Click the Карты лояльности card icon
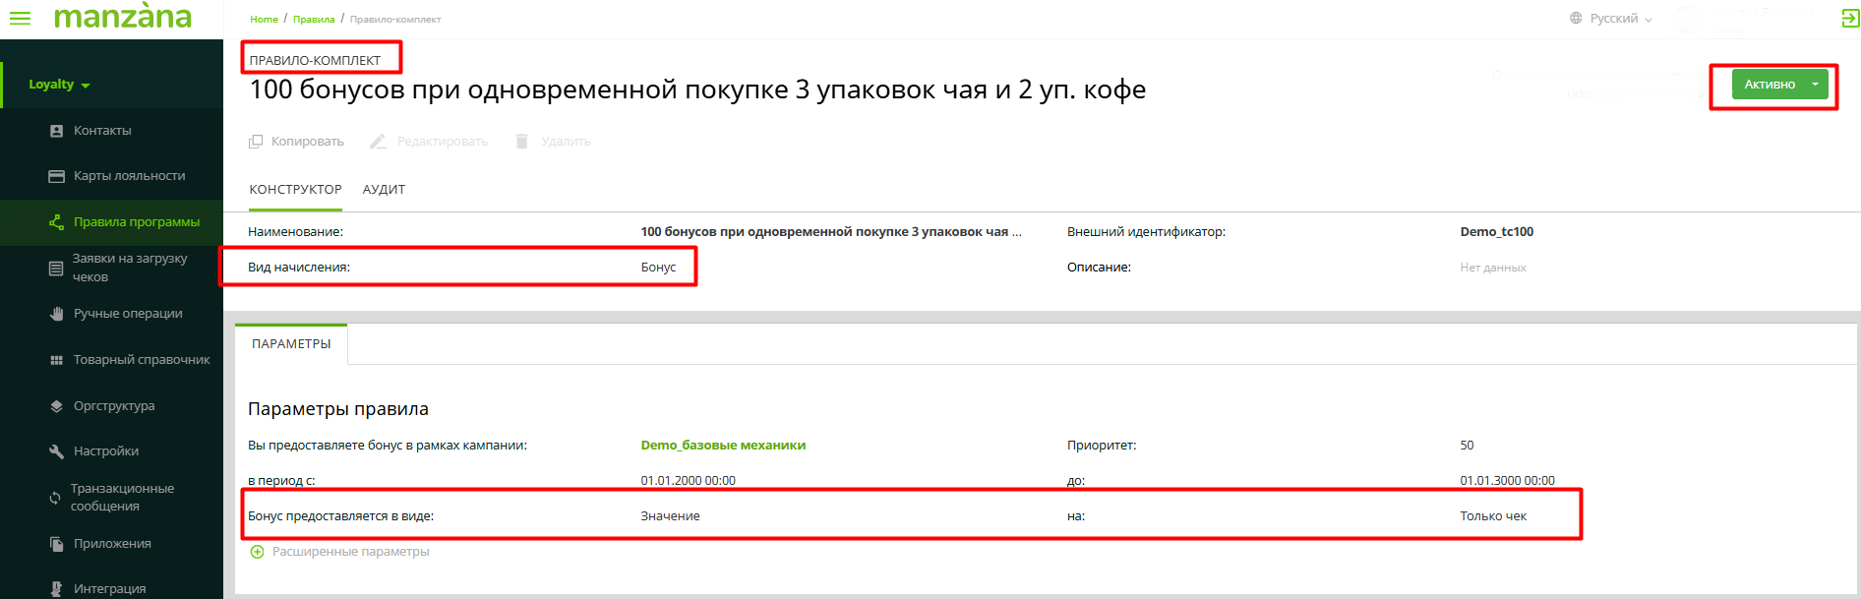Screen dimensions: 1861x599 (56, 176)
